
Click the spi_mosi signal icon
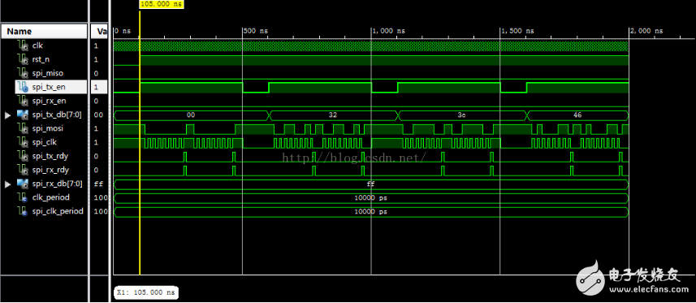click(x=23, y=128)
